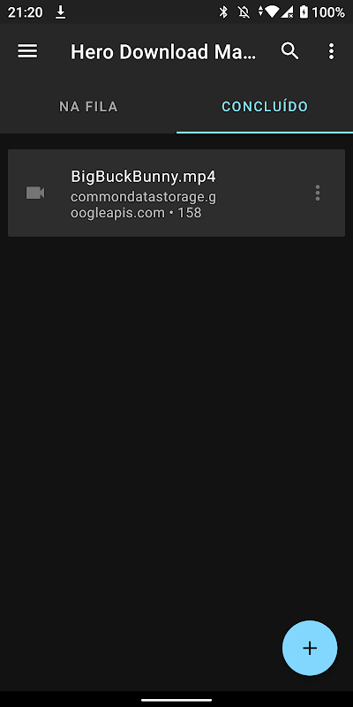Screen dimensions: 353x707
Task: Tap the Bluetooth status icon
Action: (x=223, y=12)
